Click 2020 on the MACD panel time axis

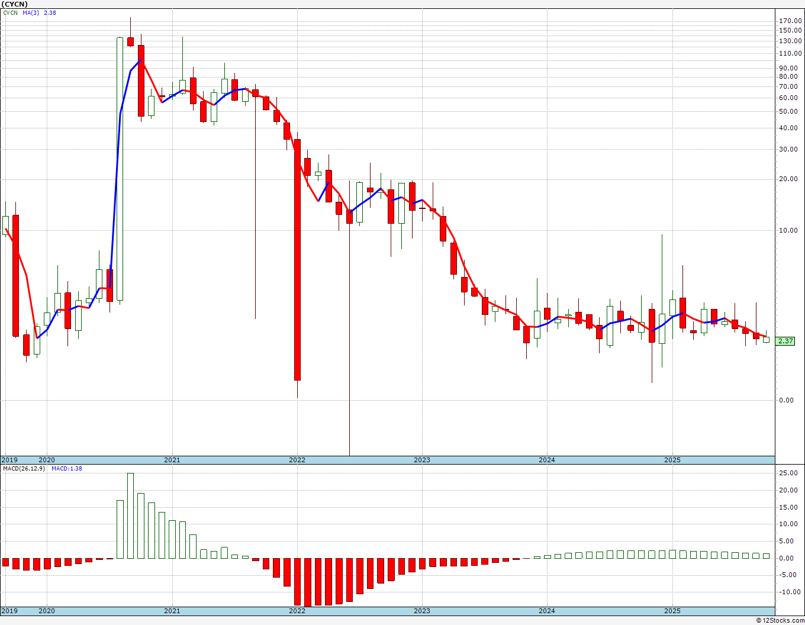pos(47,611)
